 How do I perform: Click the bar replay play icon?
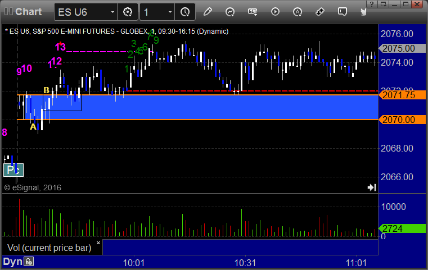click(x=275, y=12)
